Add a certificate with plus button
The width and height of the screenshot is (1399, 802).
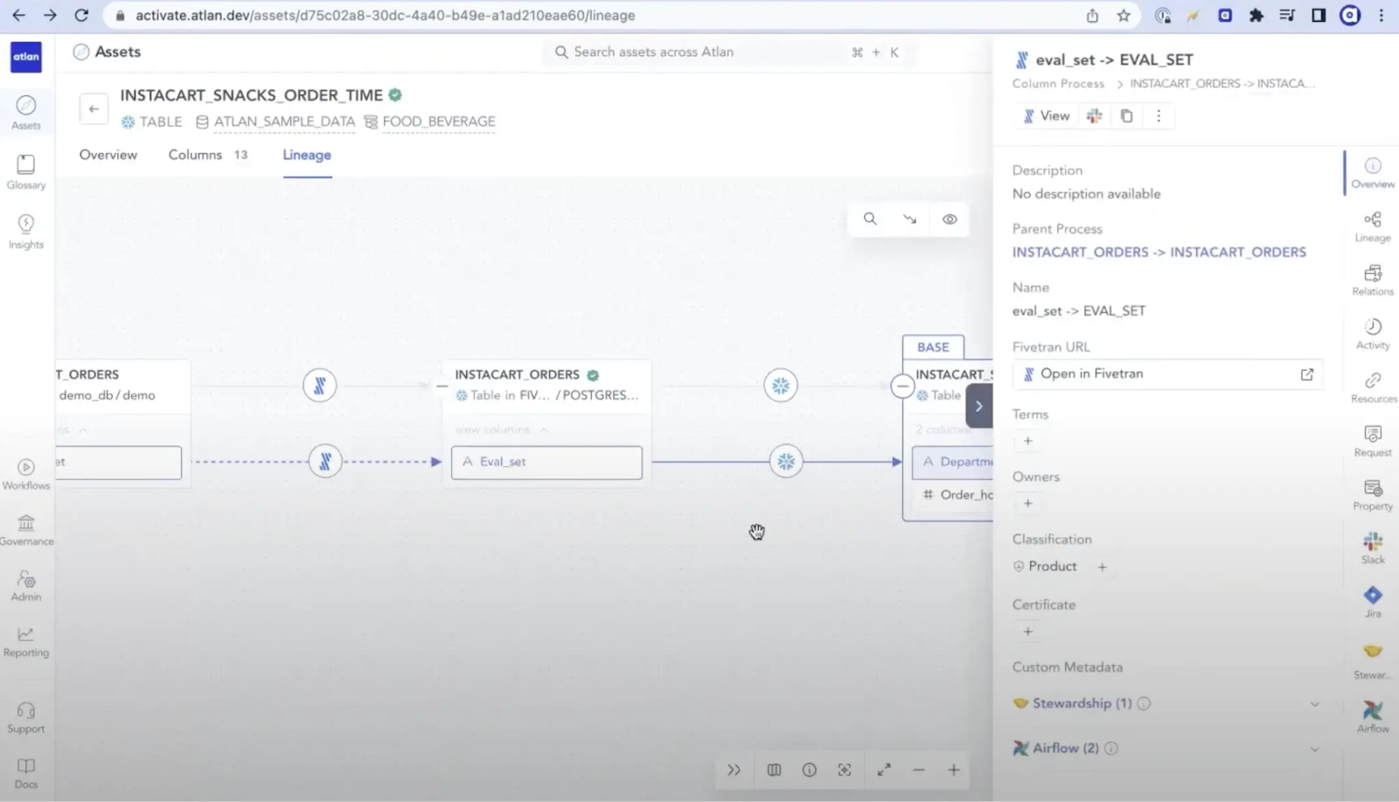1027,631
